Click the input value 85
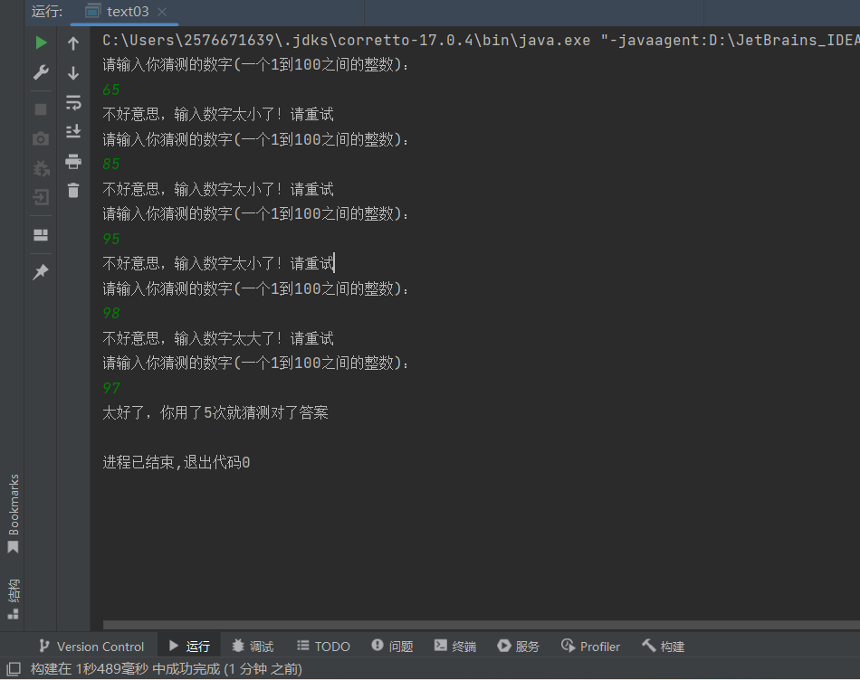The image size is (860, 680). (x=111, y=164)
